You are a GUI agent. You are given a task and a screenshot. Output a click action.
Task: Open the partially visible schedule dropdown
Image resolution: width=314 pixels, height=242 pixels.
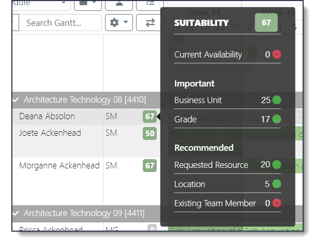coord(41,5)
